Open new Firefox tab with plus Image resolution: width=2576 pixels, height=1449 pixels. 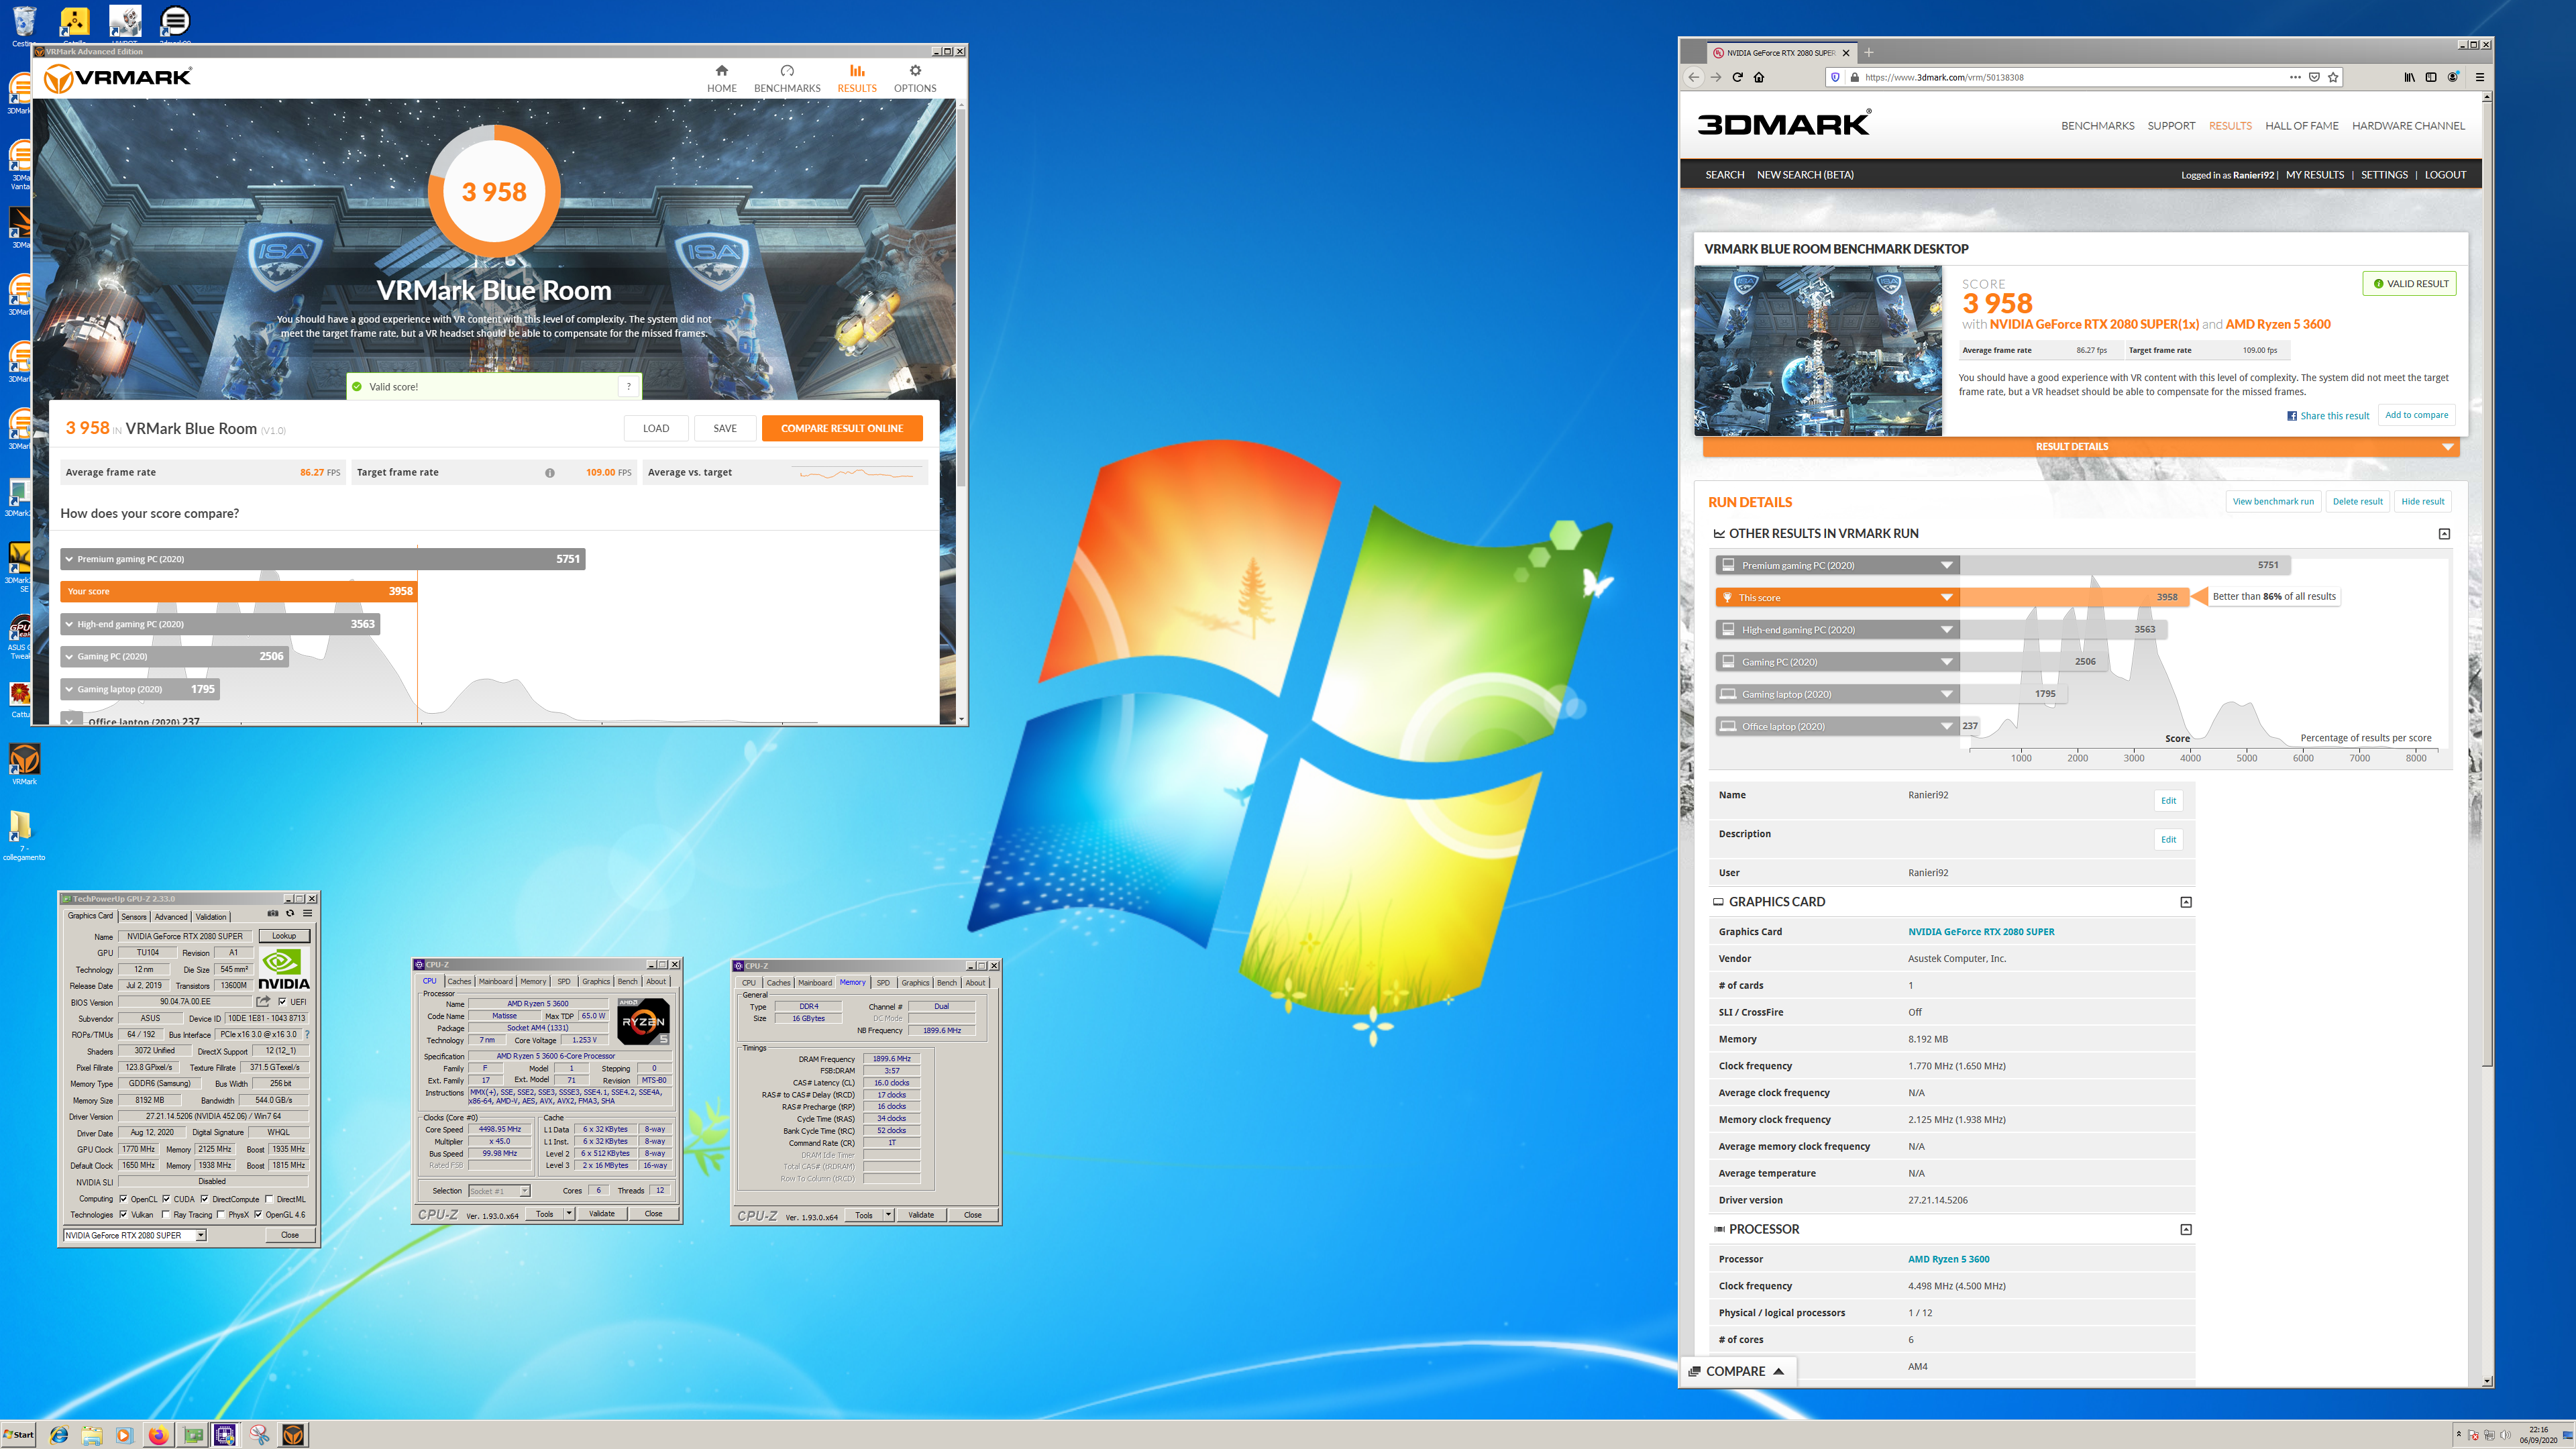click(1869, 53)
